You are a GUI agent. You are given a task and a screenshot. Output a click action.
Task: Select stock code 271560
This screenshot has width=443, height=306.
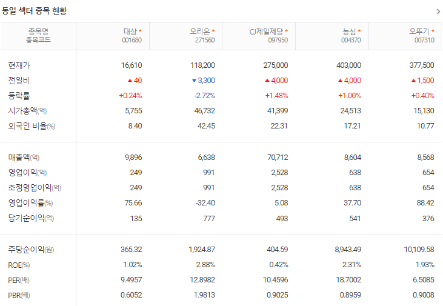(x=205, y=40)
